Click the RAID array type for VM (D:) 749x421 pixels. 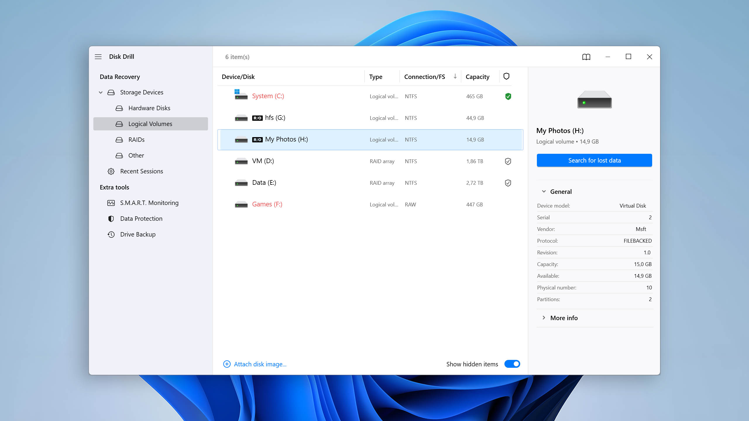tap(382, 161)
